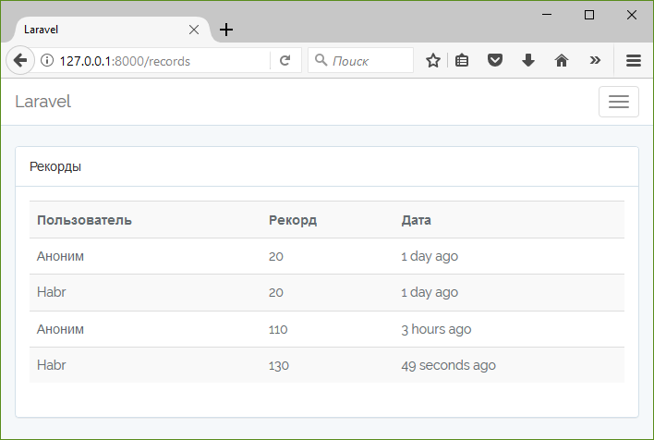
Task: Select the Habr row with record 130
Action: 327,365
